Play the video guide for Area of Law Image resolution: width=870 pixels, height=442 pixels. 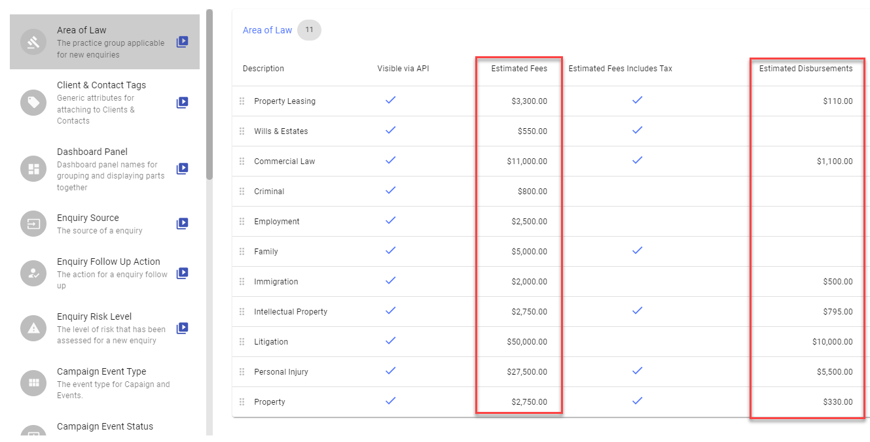coord(182,42)
